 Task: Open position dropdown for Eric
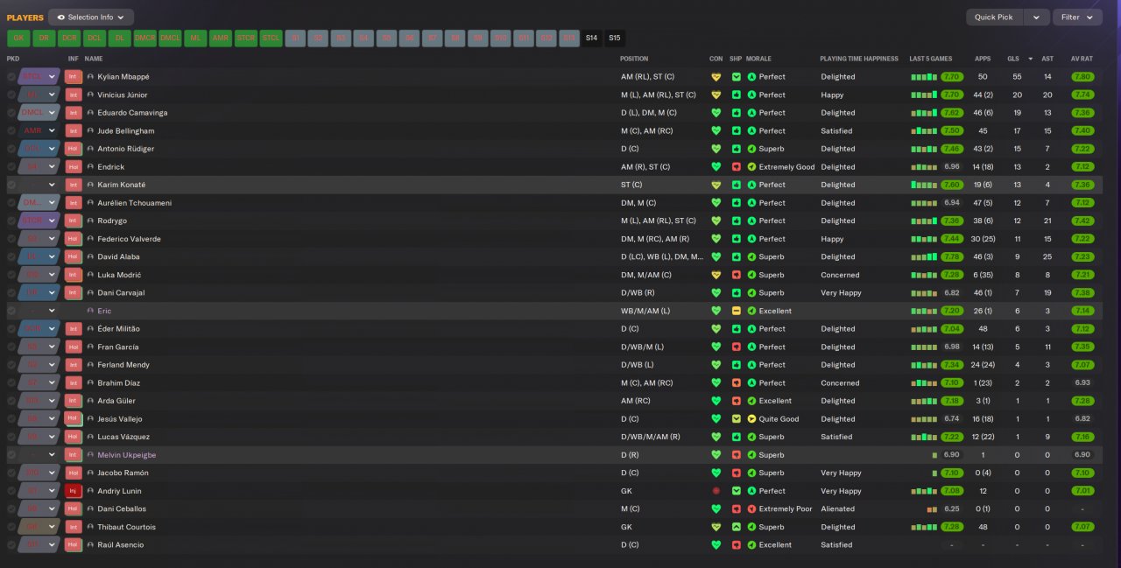(52, 311)
